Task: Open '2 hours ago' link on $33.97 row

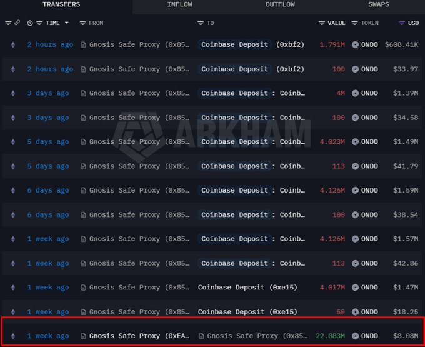Action: point(50,69)
